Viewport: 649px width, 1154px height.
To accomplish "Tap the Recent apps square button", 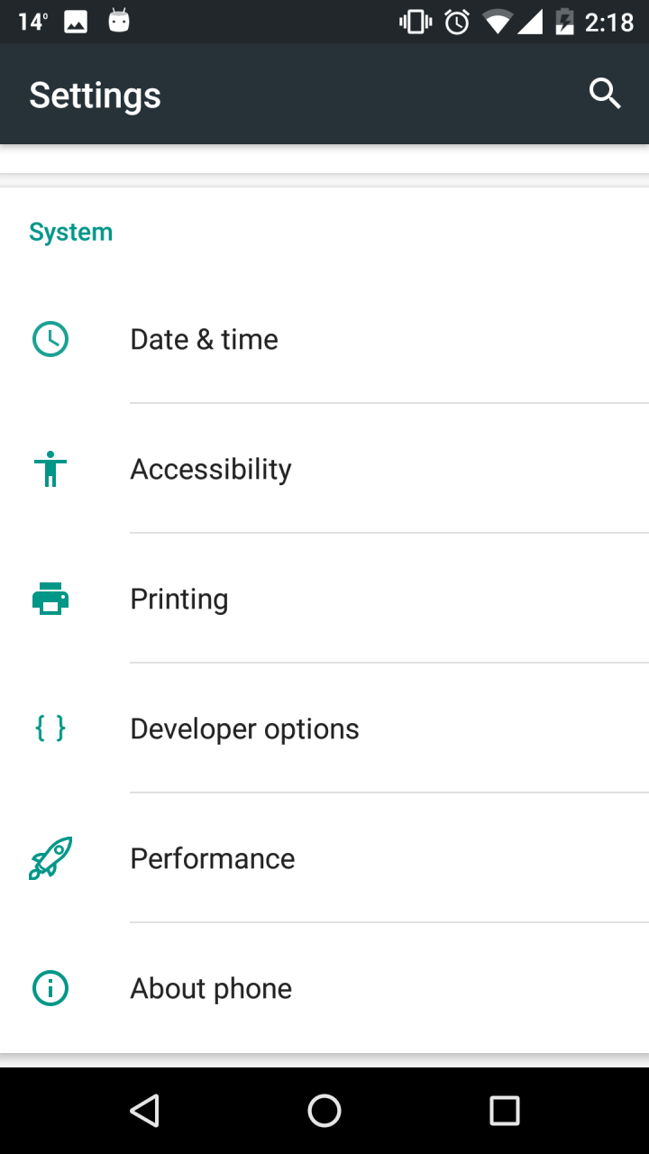I will coord(505,1111).
